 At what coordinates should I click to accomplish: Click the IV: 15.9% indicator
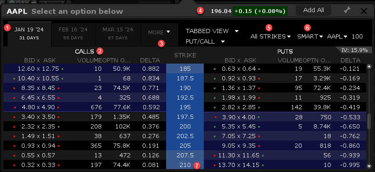pyautogui.click(x=354, y=50)
